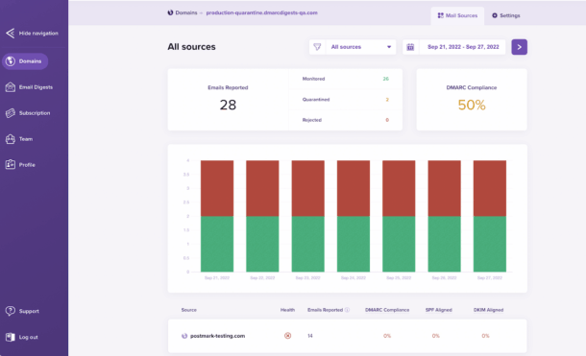Open the Profile icon in sidebar

tap(11, 165)
